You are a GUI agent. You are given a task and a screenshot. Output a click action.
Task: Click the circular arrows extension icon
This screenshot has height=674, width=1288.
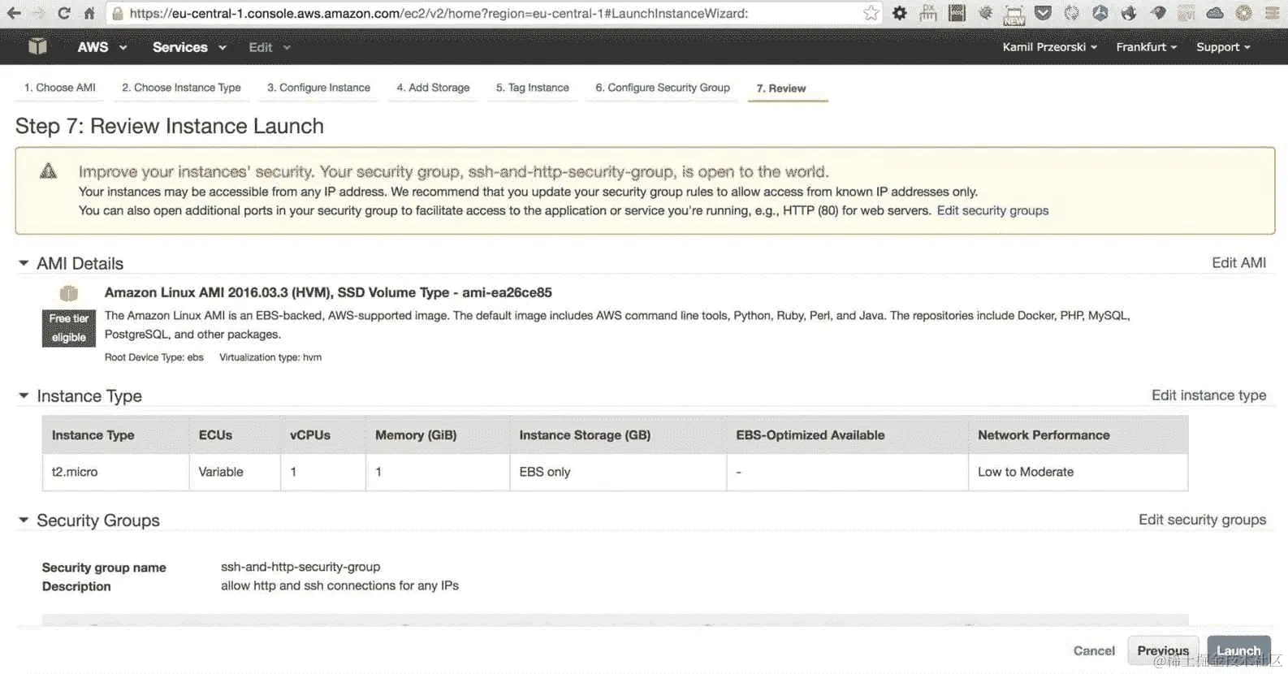point(1072,13)
